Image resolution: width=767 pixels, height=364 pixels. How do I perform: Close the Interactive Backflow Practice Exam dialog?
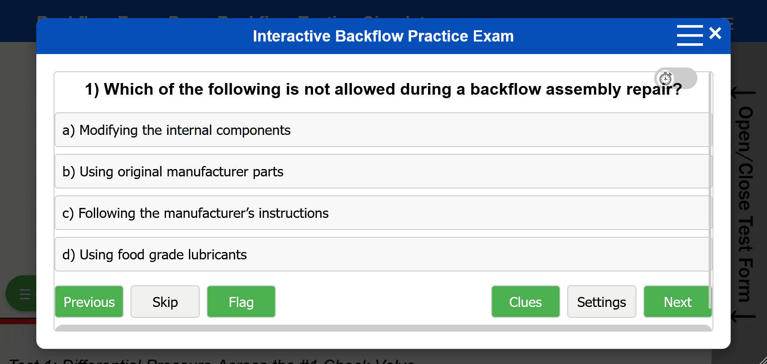point(716,33)
